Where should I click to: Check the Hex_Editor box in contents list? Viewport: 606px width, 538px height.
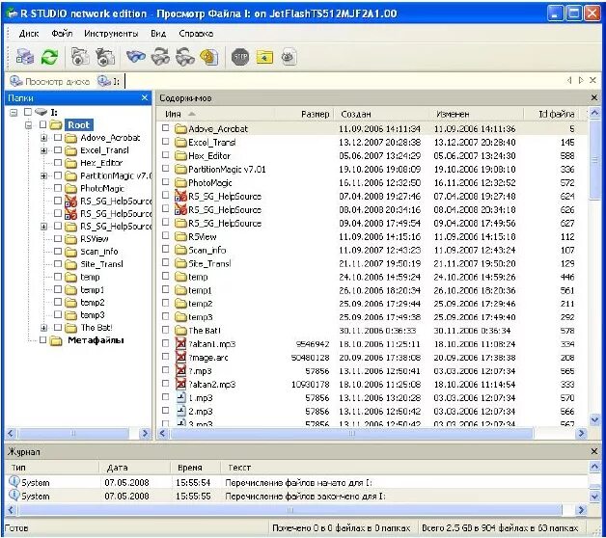pyautogui.click(x=166, y=155)
